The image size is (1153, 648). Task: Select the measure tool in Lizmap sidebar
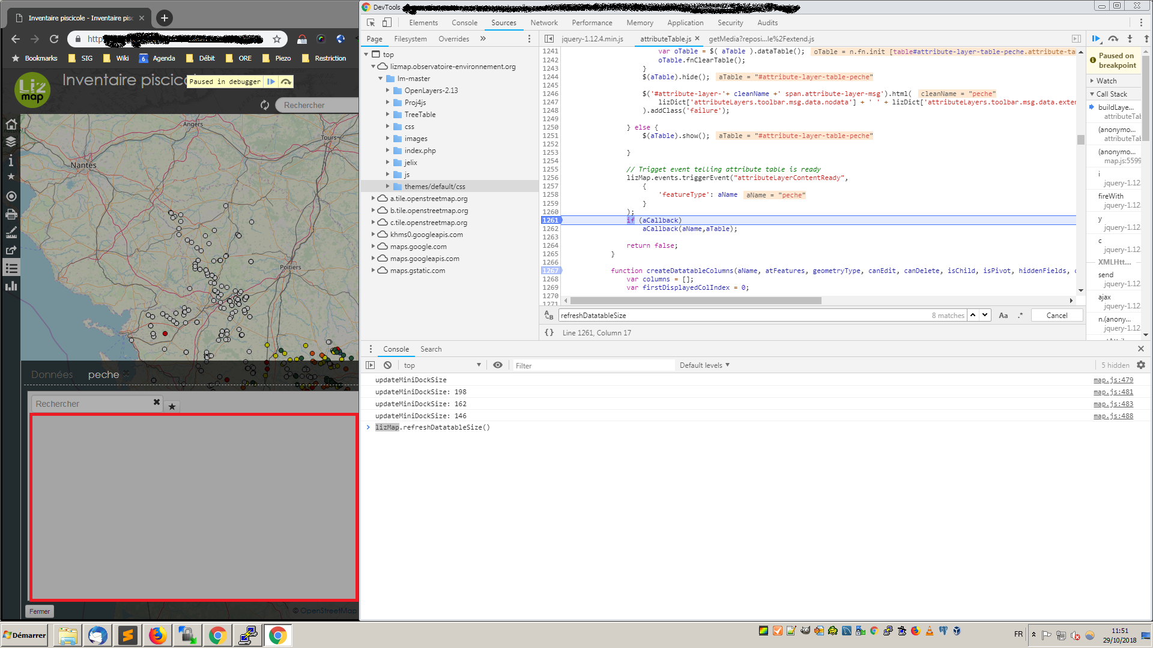(x=11, y=232)
